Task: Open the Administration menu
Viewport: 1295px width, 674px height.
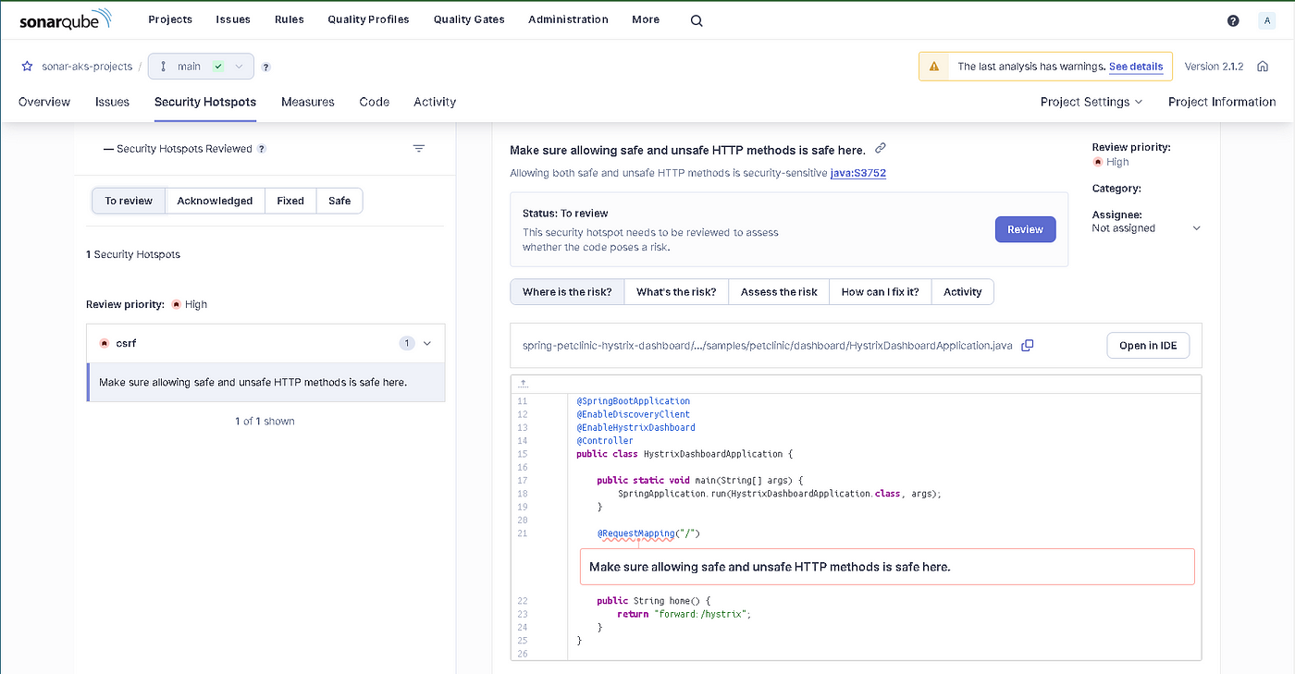Action: [x=568, y=19]
